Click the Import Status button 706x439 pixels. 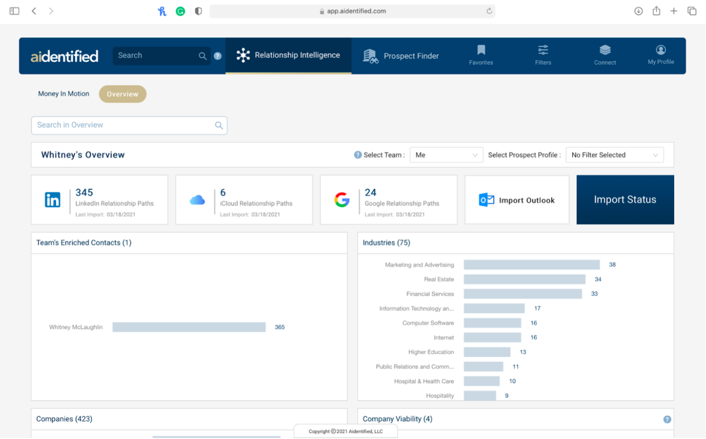pyautogui.click(x=625, y=200)
